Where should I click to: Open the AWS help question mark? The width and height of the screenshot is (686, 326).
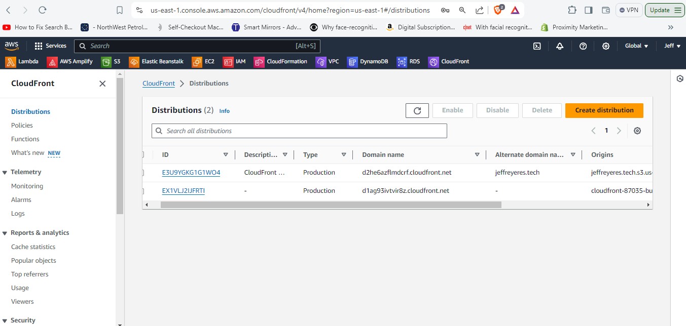pos(583,46)
